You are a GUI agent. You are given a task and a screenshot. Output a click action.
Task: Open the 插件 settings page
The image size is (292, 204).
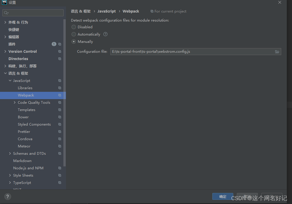[12, 44]
